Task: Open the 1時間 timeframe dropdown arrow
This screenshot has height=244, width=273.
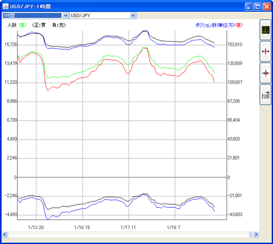Action: [65, 15]
